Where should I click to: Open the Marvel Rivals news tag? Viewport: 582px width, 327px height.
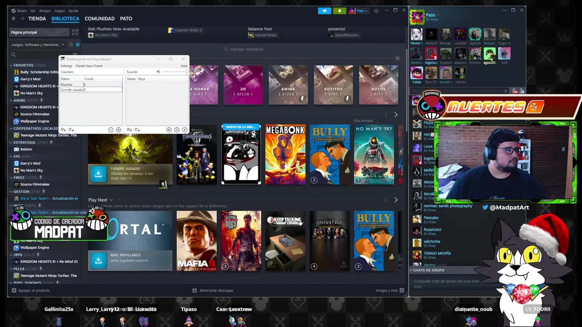tap(262, 35)
